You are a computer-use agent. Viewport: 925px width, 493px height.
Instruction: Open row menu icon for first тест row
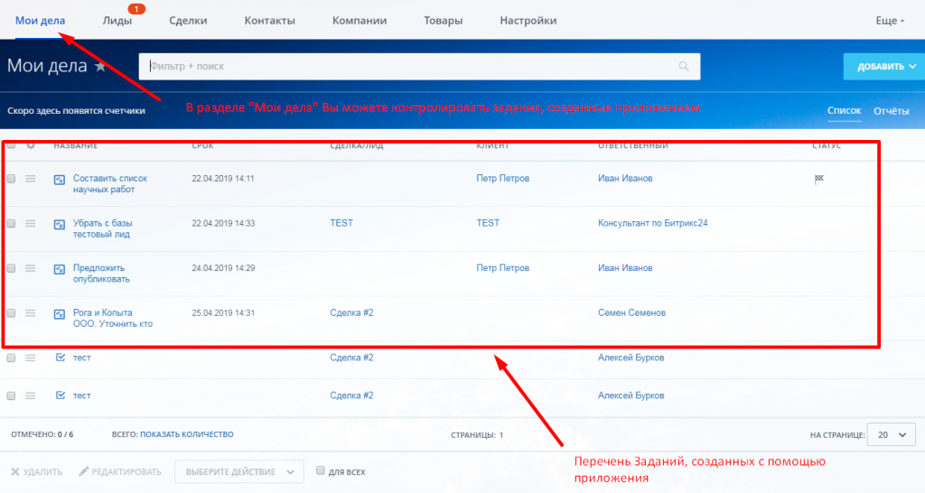30,358
